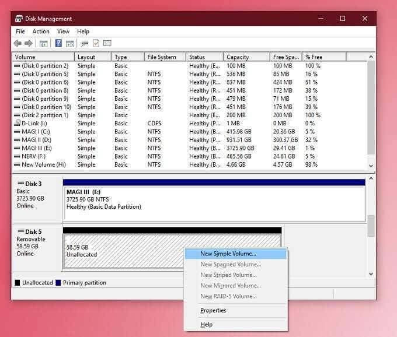Click the volume list scroll up arrow
The height and width of the screenshot is (337, 397).
[x=371, y=57]
